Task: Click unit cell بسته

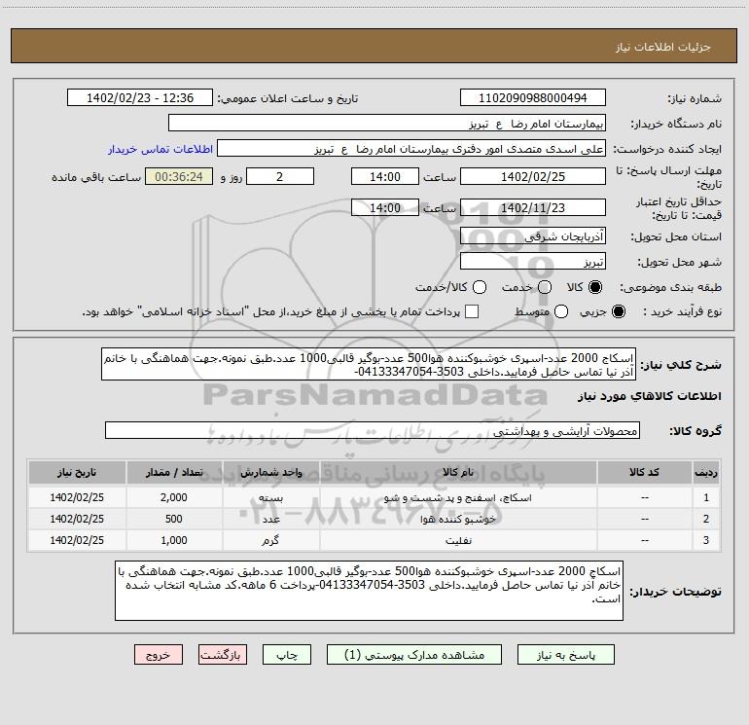Action: point(270,497)
